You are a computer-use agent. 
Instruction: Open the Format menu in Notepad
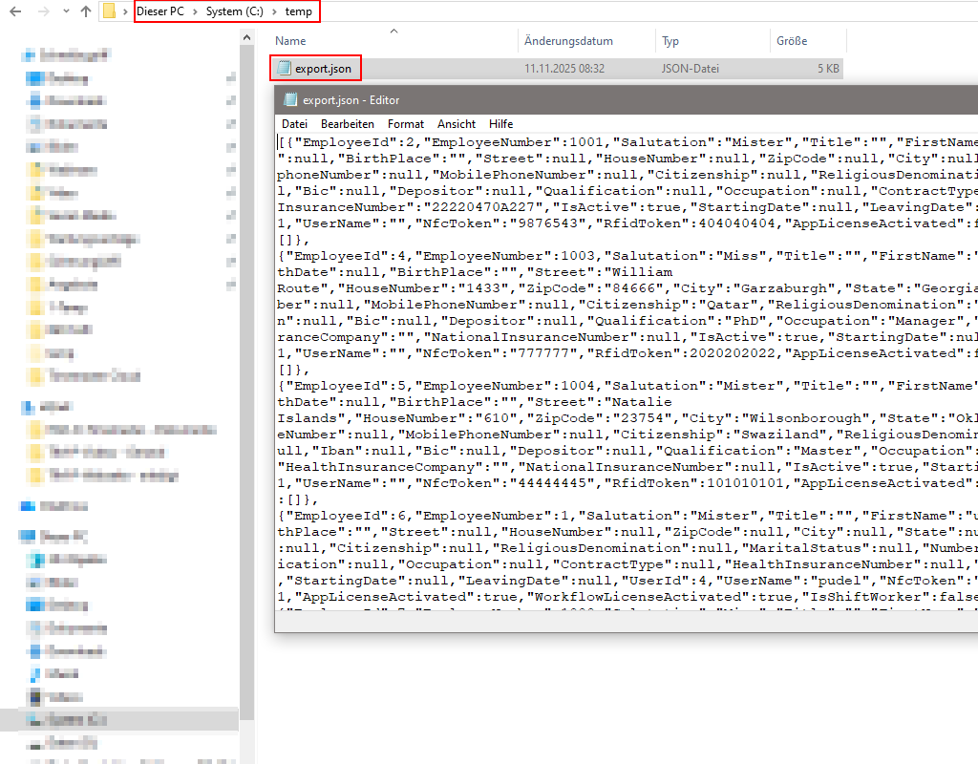(406, 123)
